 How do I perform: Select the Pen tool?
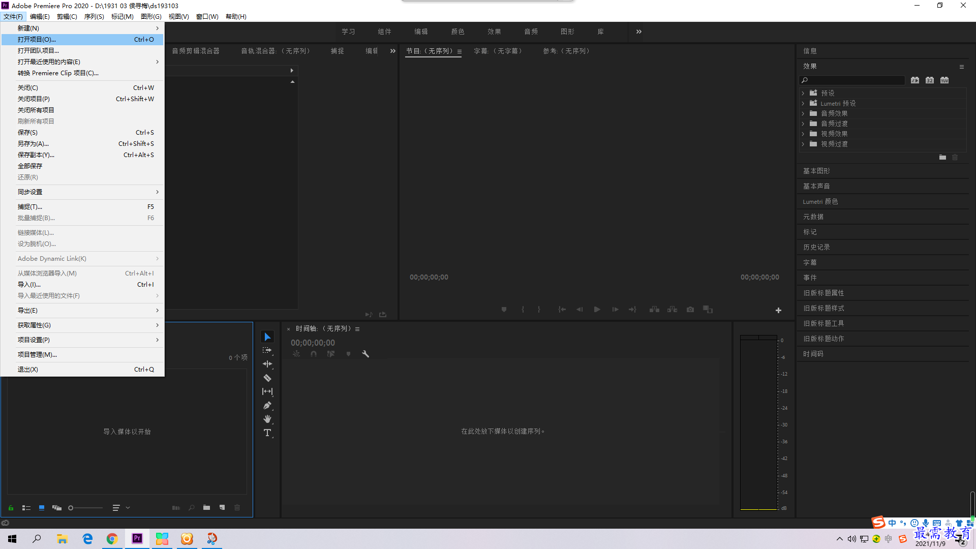pos(267,405)
